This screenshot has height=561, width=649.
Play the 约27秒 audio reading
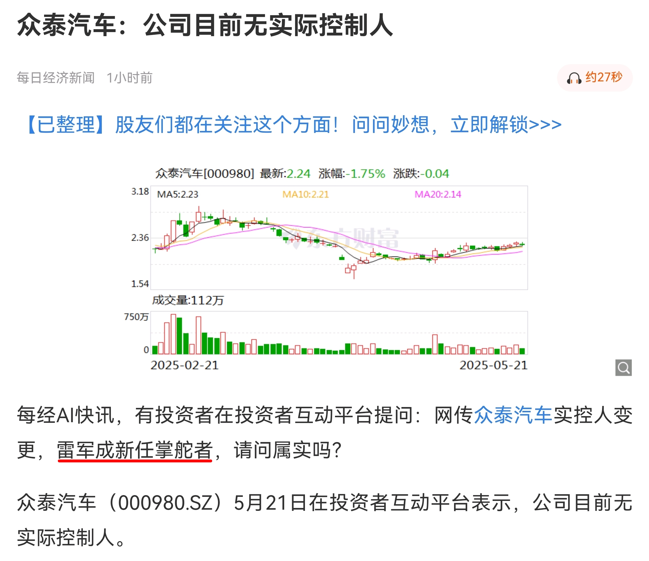click(x=594, y=78)
